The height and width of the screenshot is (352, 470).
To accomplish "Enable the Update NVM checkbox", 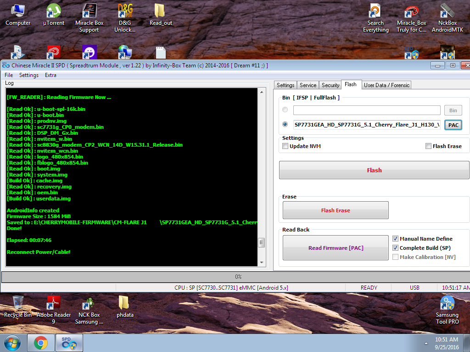I will (x=285, y=146).
